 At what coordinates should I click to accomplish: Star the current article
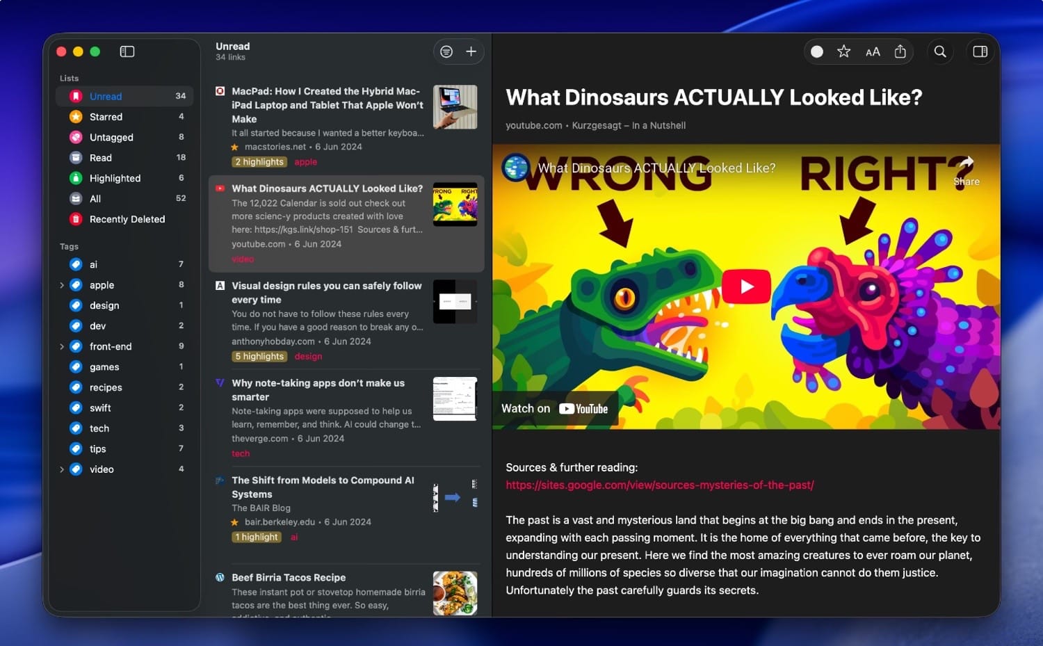pyautogui.click(x=843, y=51)
